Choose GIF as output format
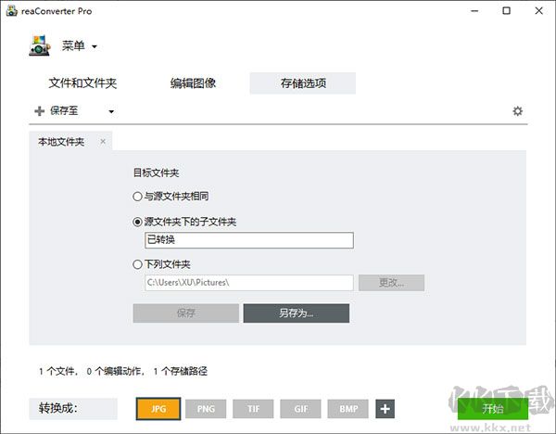This screenshot has height=434, width=556. (x=300, y=409)
